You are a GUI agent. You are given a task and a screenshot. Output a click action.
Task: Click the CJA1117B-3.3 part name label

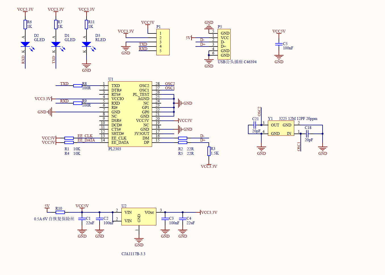[x=133, y=254]
